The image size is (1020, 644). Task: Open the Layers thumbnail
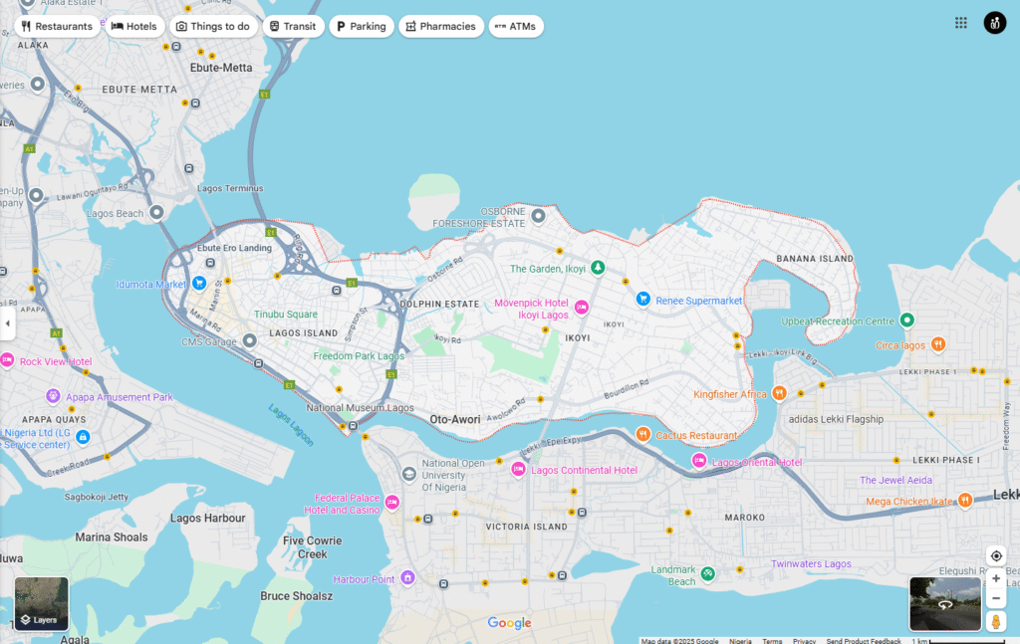pyautogui.click(x=42, y=604)
